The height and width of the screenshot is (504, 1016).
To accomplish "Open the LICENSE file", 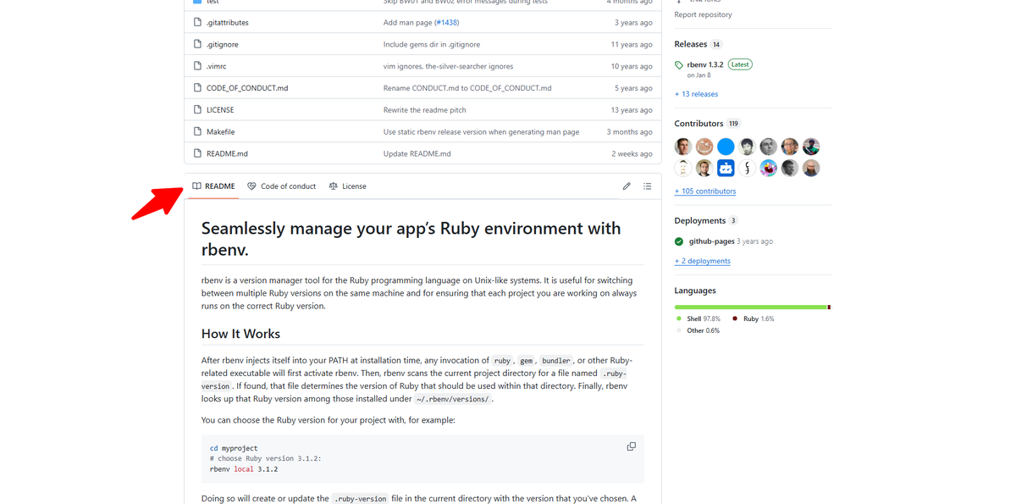I will pos(220,110).
